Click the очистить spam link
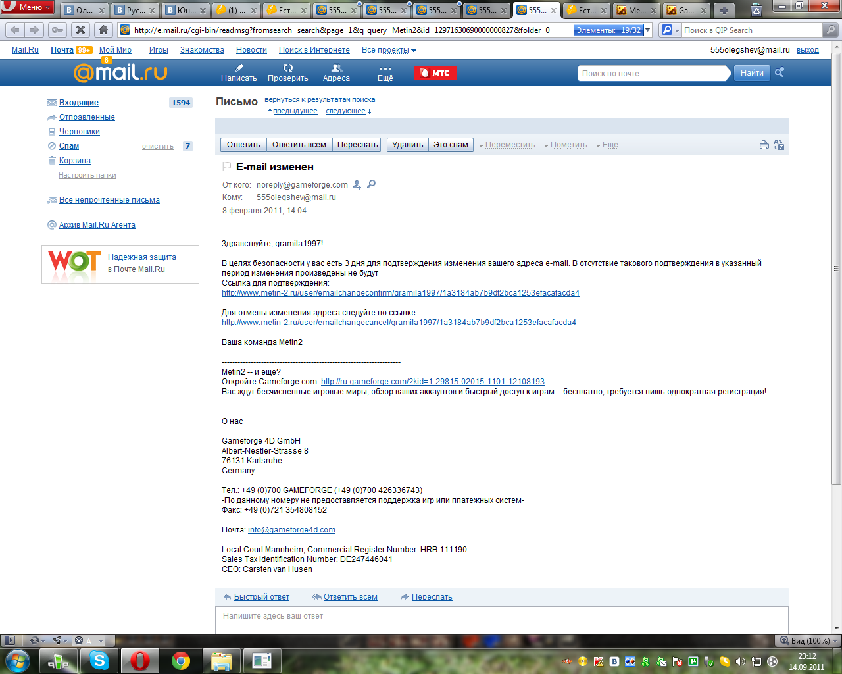842x674 pixels. tap(158, 146)
